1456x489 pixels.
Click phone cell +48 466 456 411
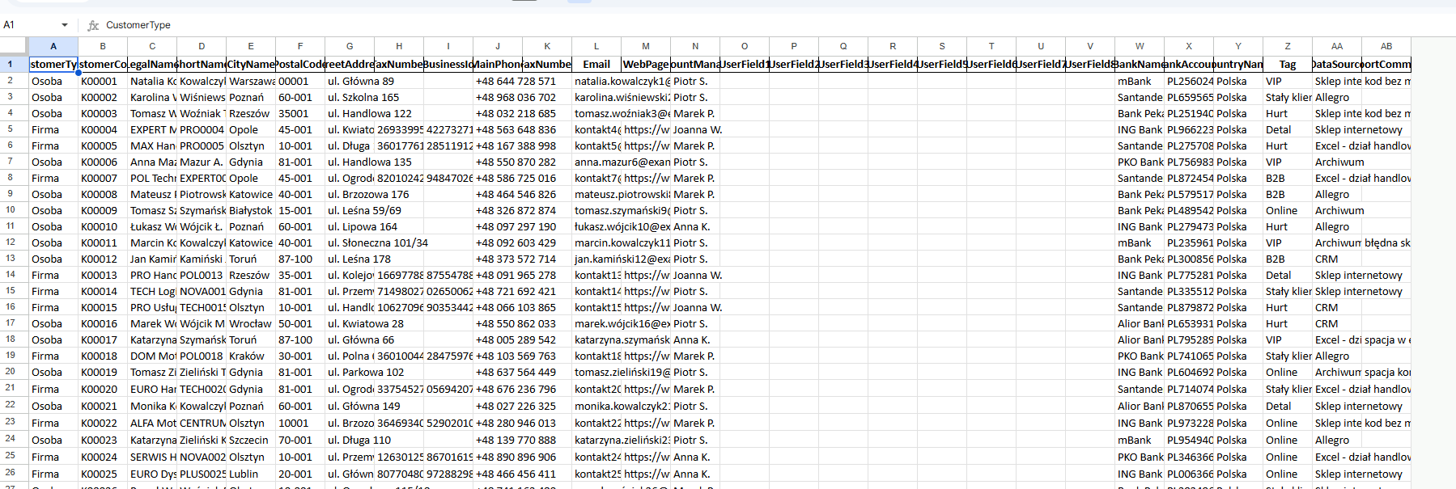click(516, 474)
